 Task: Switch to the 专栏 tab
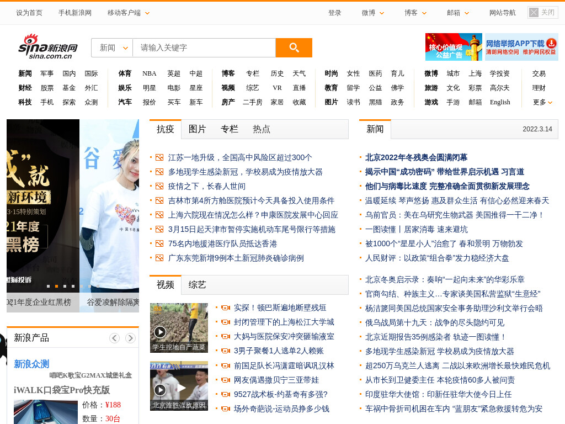229,129
